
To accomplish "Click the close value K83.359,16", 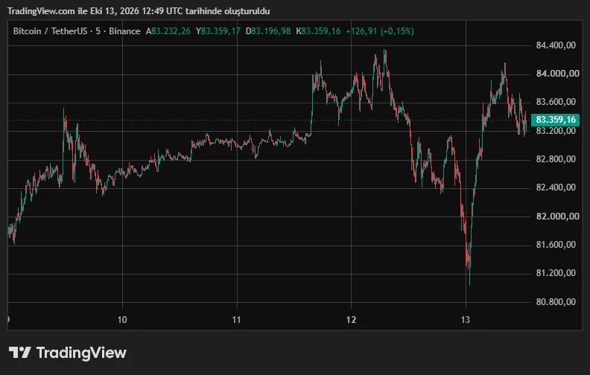I will tap(318, 31).
